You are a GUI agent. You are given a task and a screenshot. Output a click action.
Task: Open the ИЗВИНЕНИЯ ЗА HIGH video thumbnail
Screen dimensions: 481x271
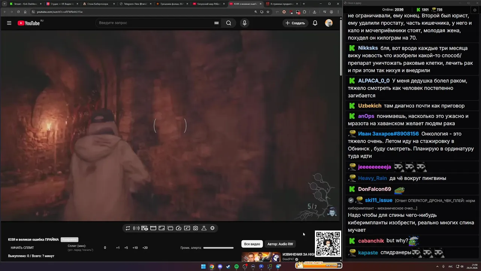(x=261, y=257)
